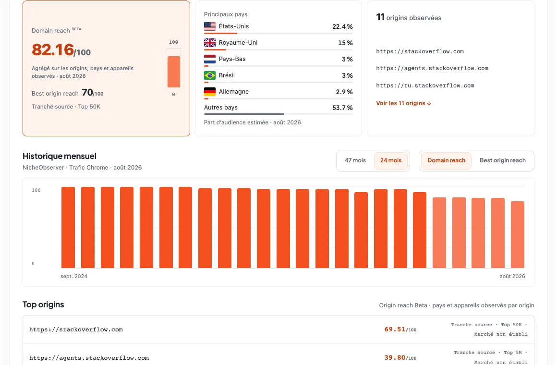The height and width of the screenshot is (365, 557).
Task: Select the 47 mois range option
Action: coord(355,160)
